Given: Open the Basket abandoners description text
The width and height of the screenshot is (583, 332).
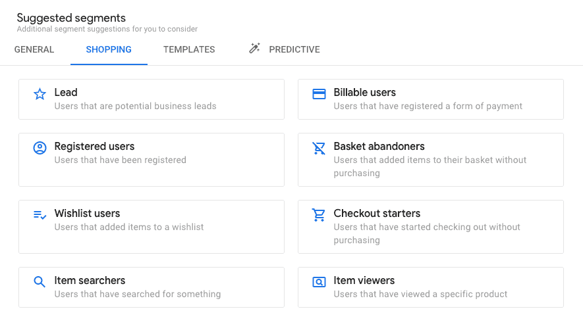Looking at the screenshot, I should pyautogui.click(x=430, y=166).
